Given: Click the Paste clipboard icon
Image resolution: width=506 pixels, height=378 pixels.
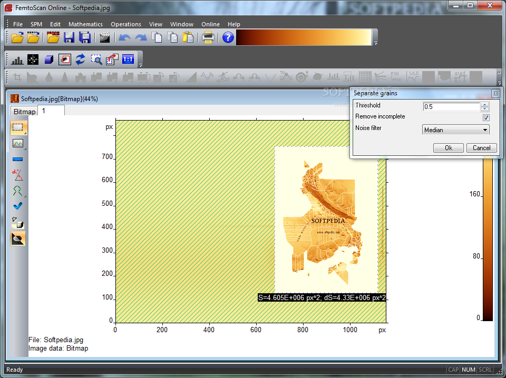Looking at the screenshot, I should point(188,37).
